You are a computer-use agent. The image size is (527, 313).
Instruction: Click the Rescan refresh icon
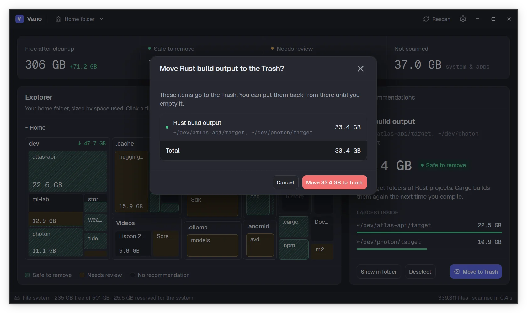click(x=426, y=19)
